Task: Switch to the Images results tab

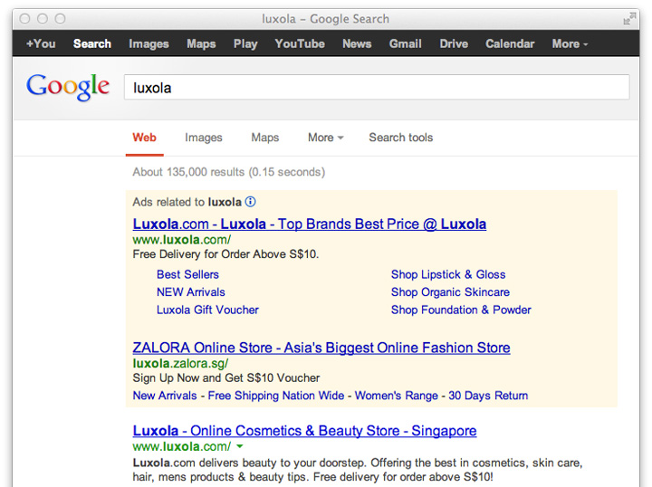Action: (204, 138)
